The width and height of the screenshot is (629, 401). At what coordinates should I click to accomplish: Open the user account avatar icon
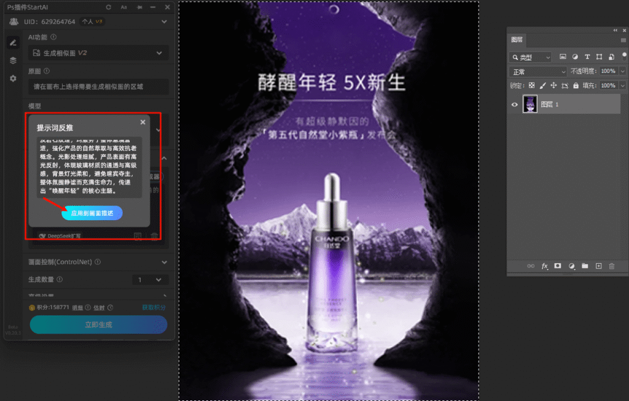(14, 21)
